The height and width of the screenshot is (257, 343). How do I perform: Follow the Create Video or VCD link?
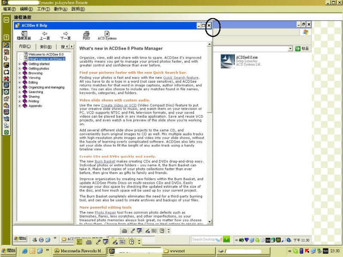click(119, 105)
